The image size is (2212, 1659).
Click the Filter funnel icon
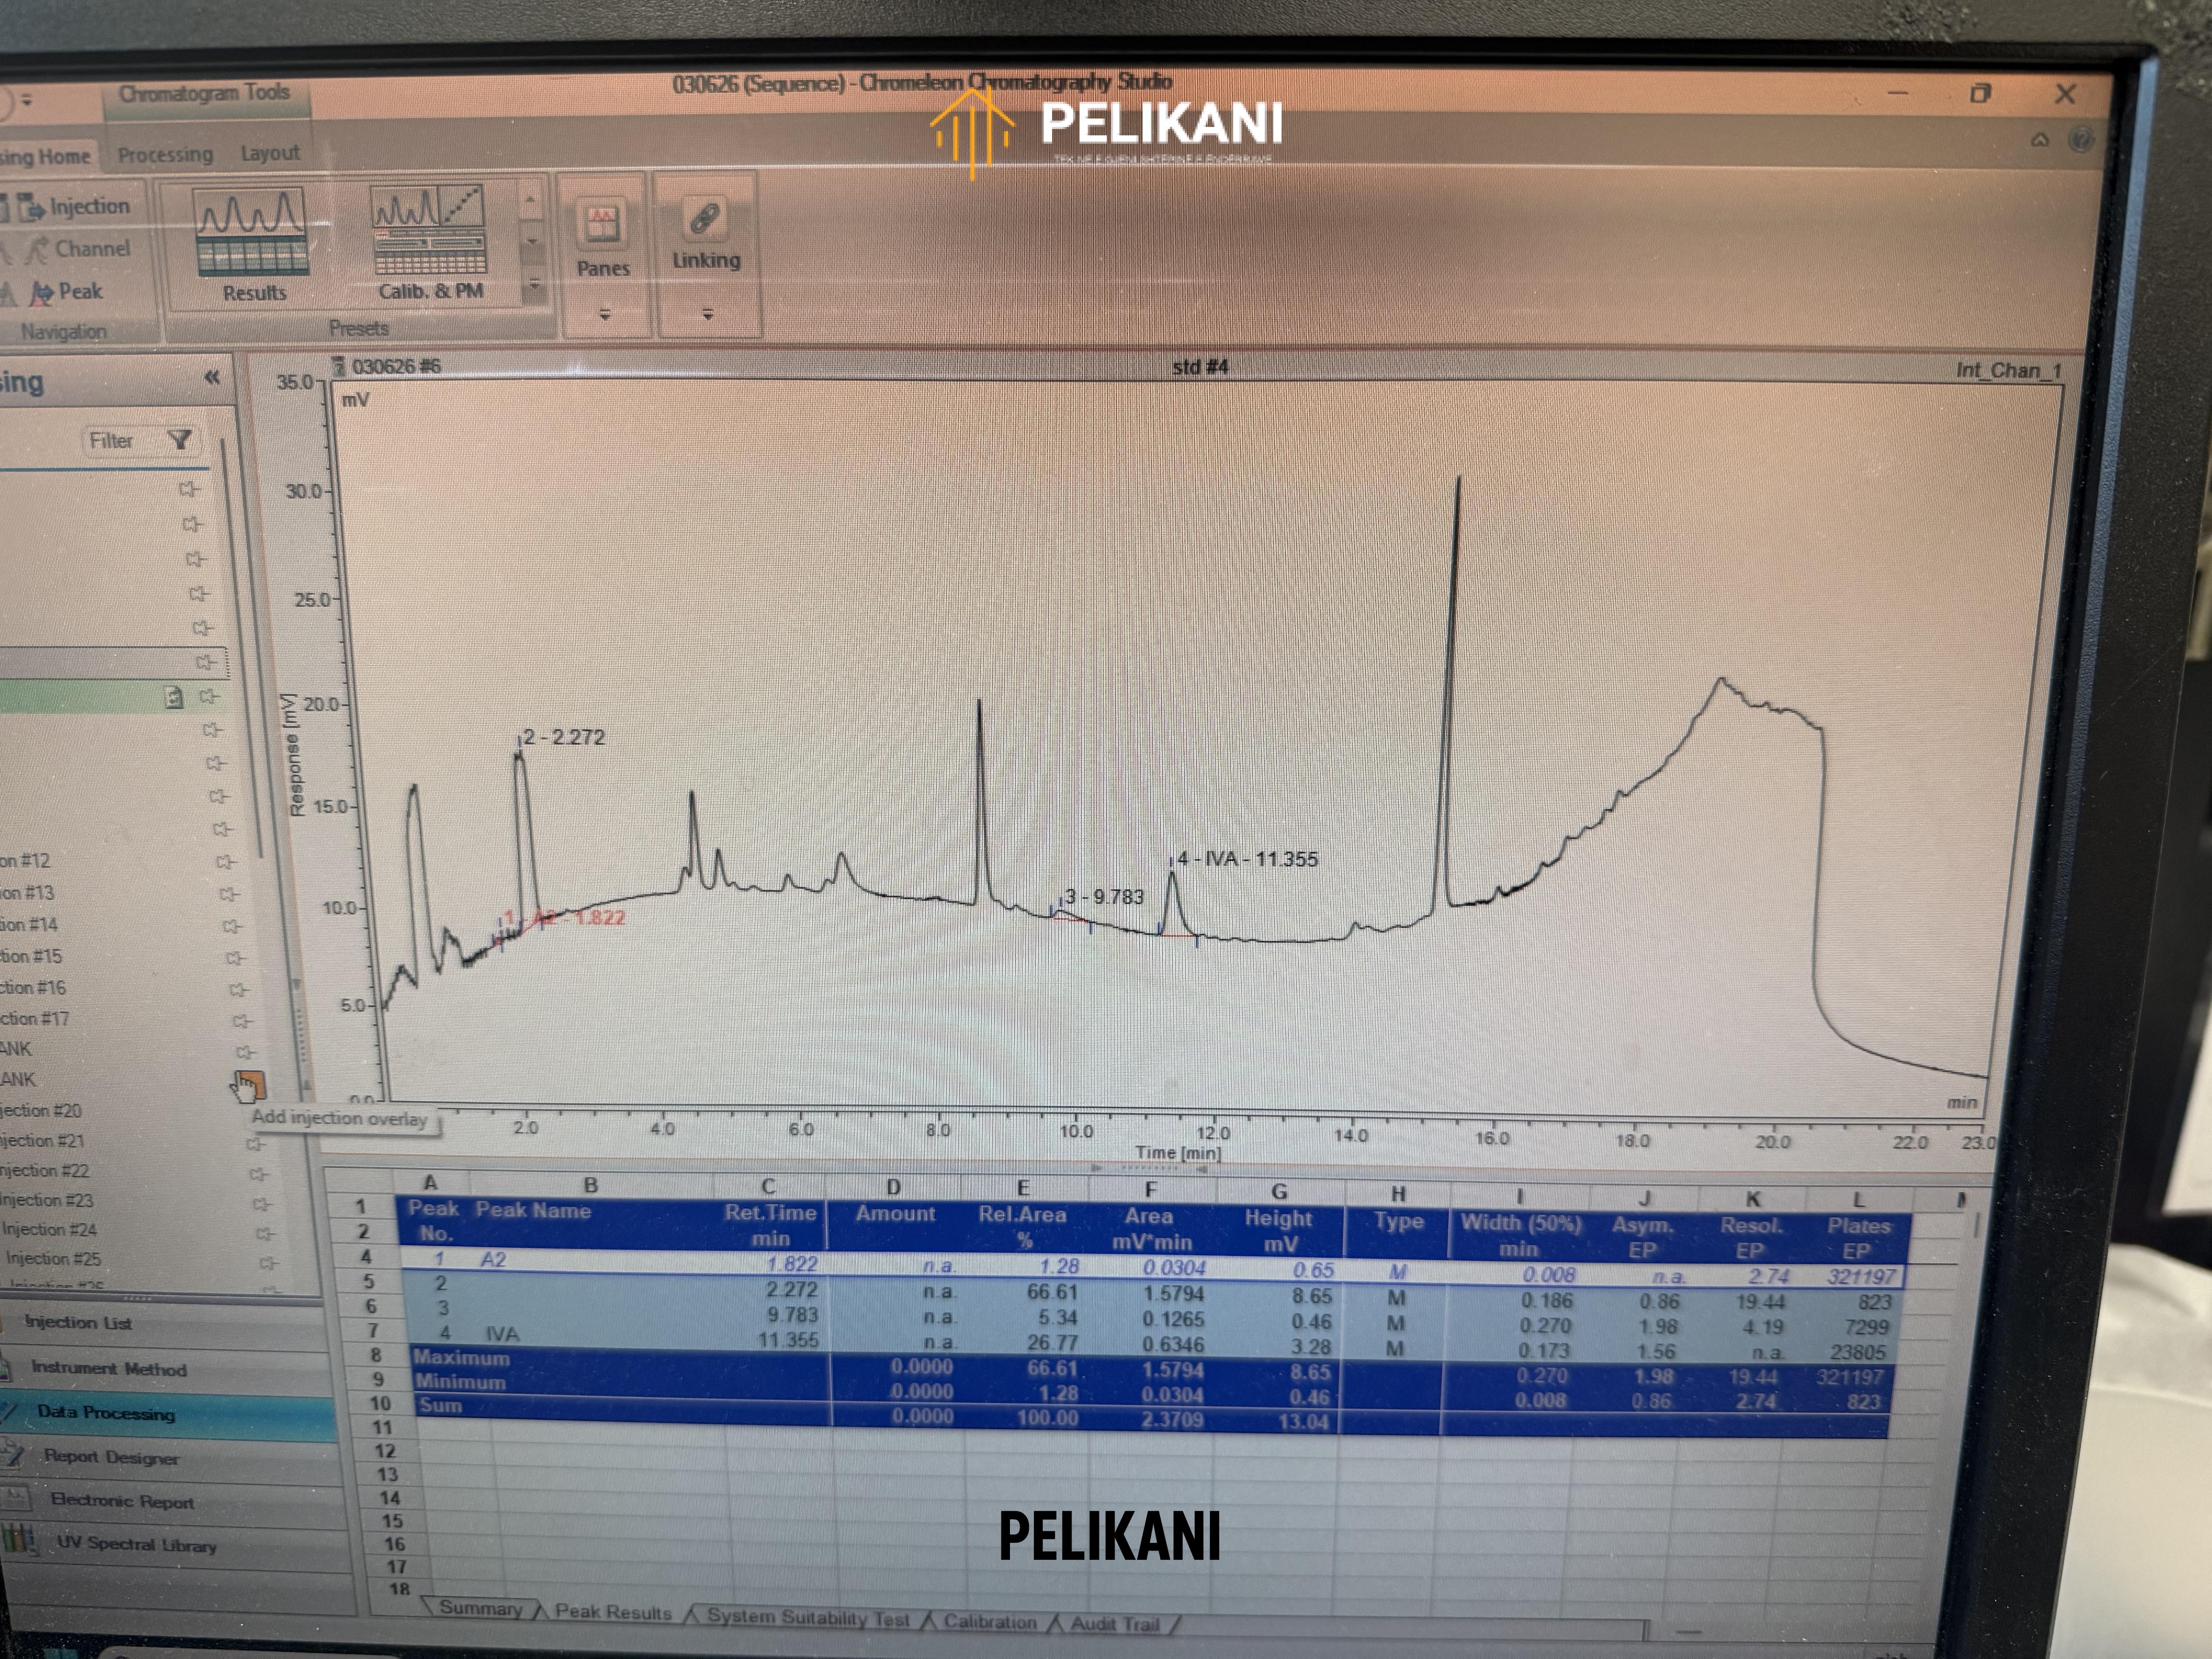[x=180, y=440]
